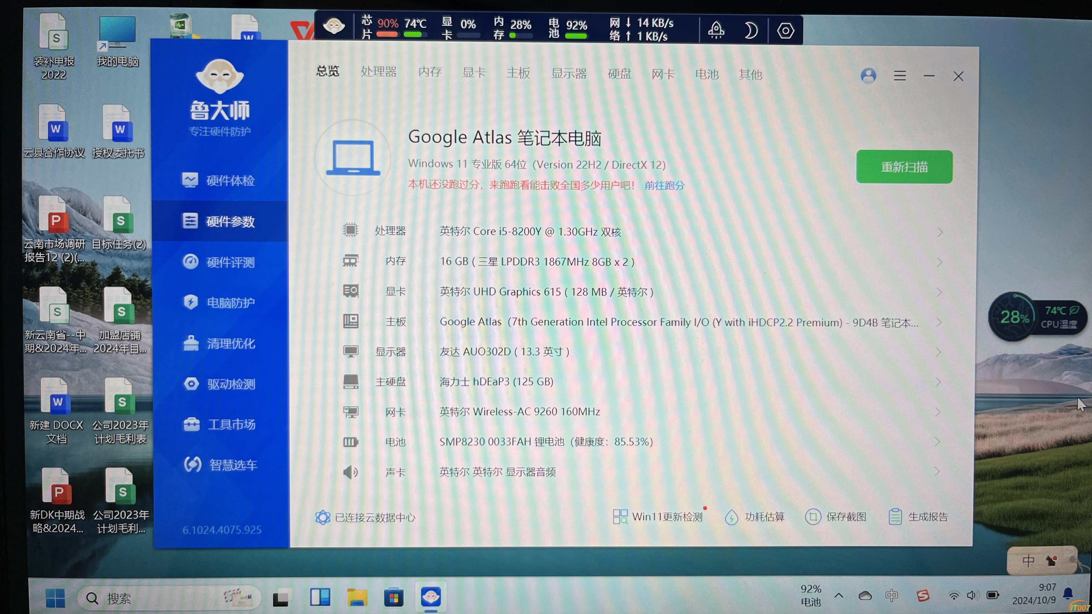Switch to the 处理器 tab

click(379, 72)
